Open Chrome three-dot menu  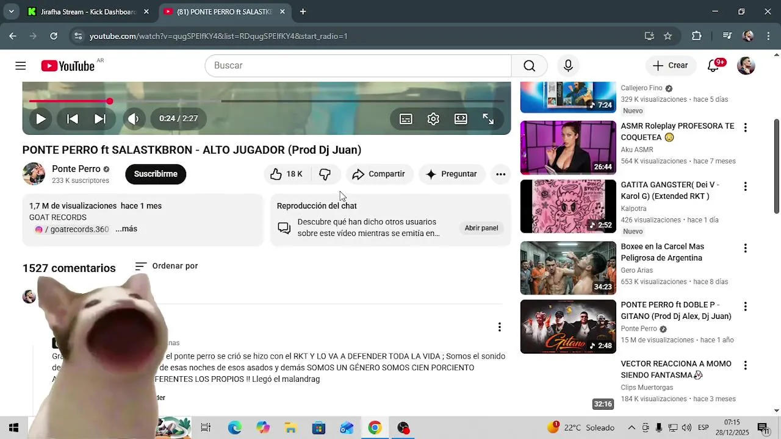pyautogui.click(x=768, y=36)
